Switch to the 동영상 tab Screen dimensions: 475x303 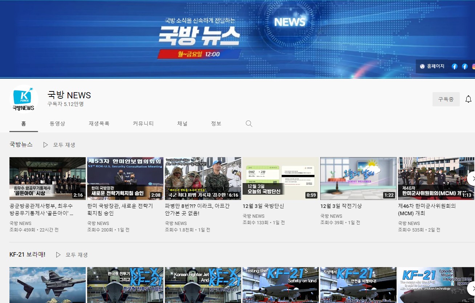pyautogui.click(x=57, y=123)
